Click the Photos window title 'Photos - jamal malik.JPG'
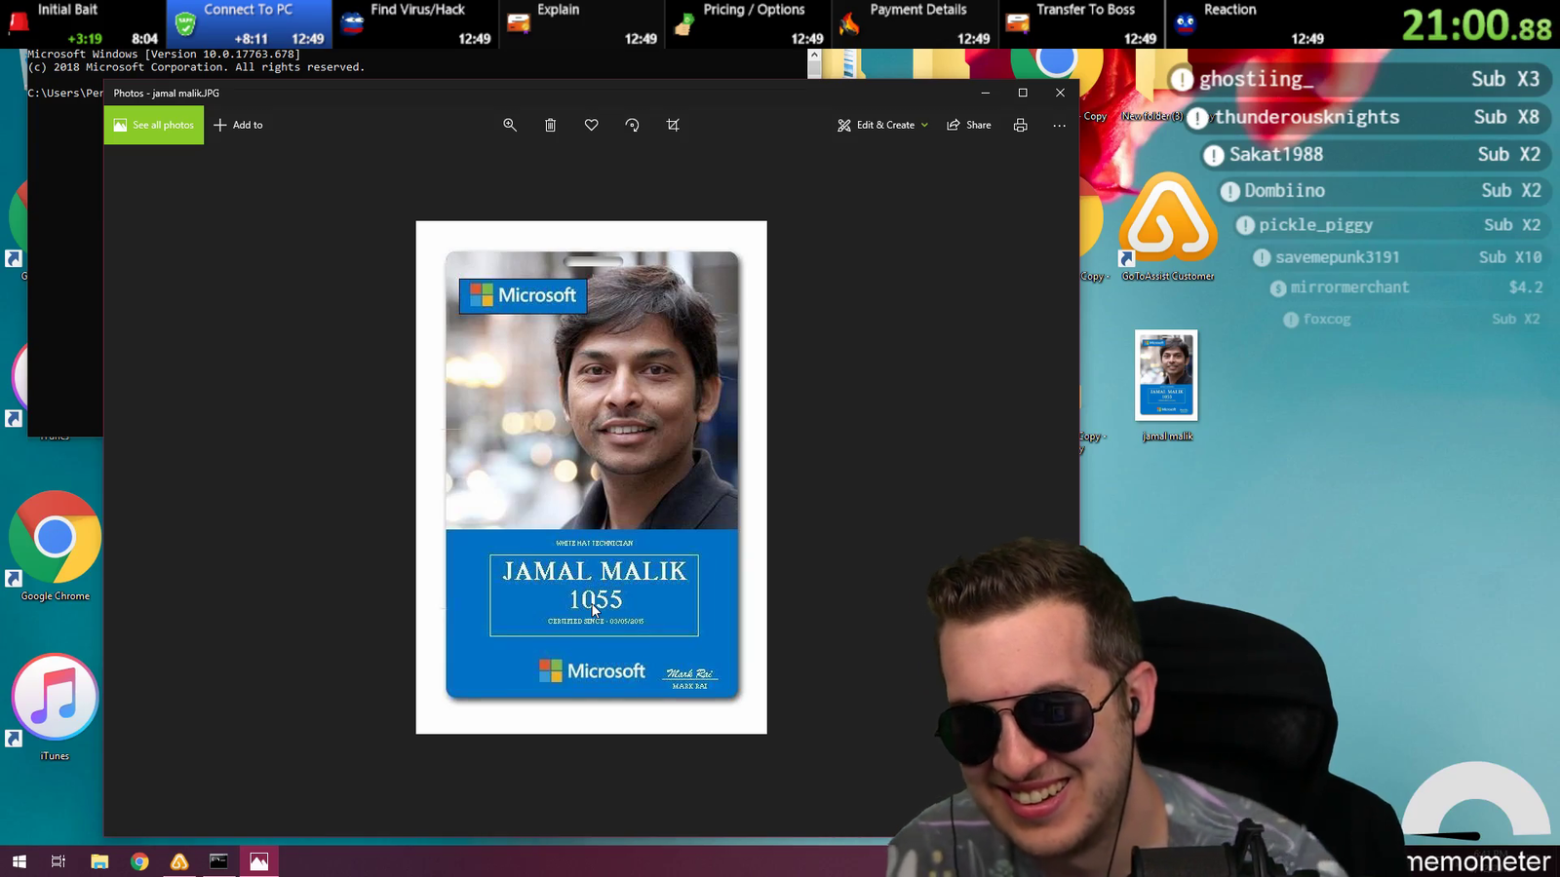 [x=167, y=94]
